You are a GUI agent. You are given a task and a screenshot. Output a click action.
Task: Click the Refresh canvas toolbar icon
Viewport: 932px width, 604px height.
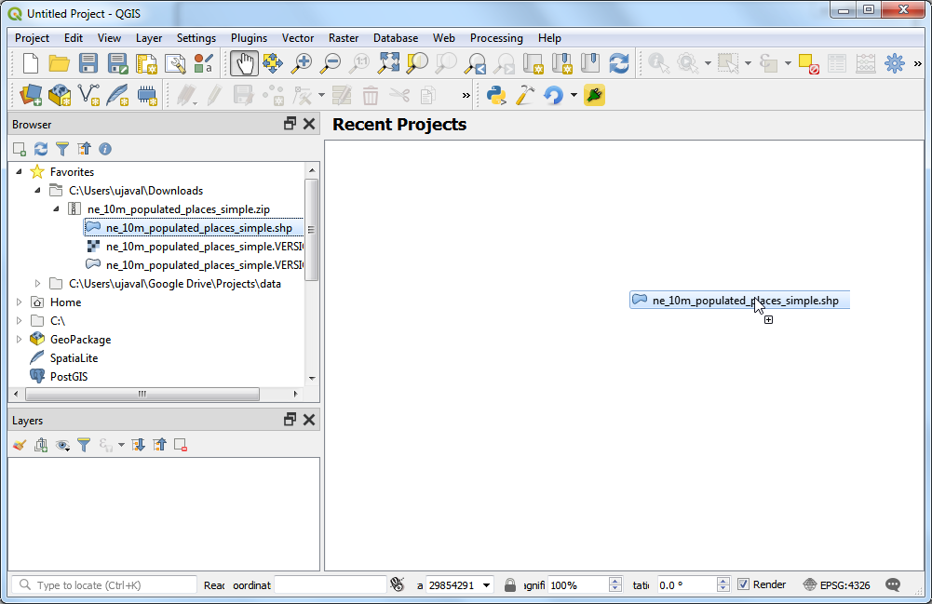point(618,63)
